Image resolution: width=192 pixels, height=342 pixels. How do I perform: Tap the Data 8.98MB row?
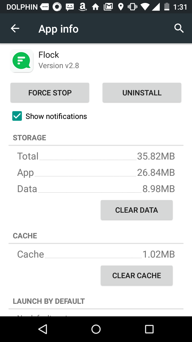click(96, 189)
